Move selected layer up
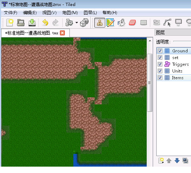191x173 pixels. point(169,161)
